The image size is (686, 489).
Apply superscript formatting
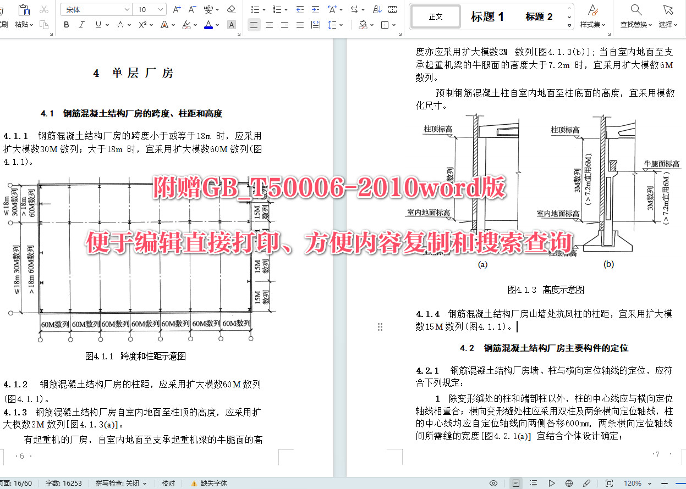pyautogui.click(x=142, y=25)
